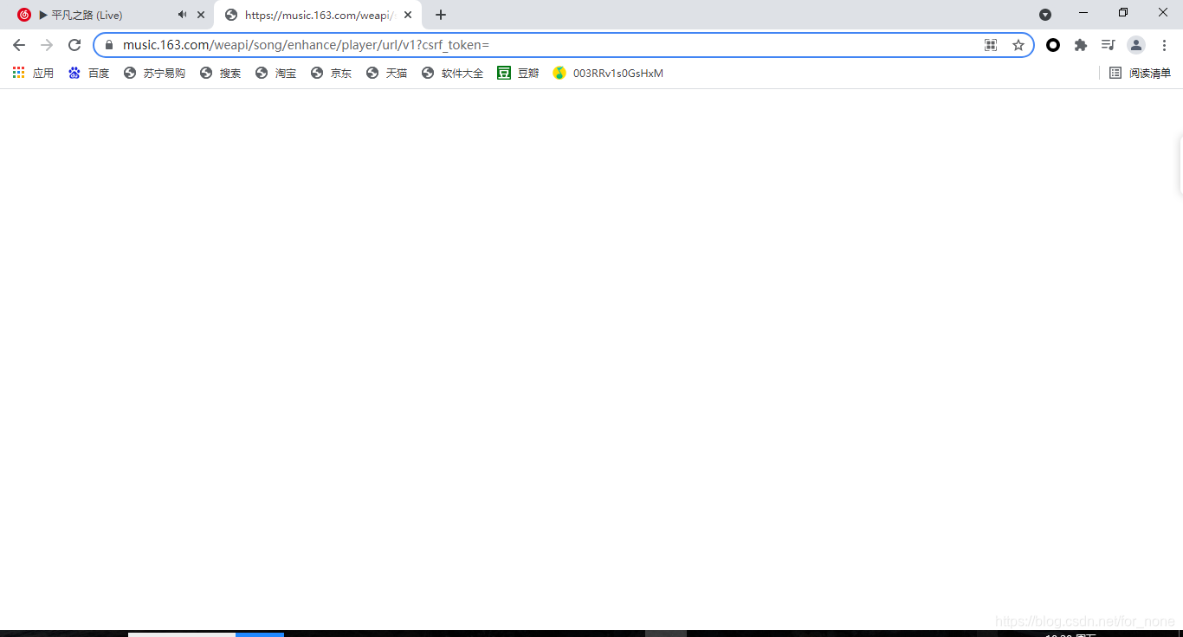
Task: Go back to the previous page
Action: tap(19, 45)
